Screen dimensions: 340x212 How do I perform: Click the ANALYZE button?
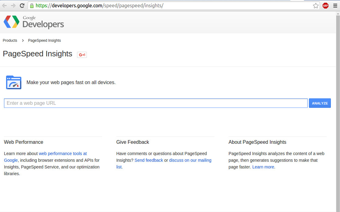click(320, 103)
